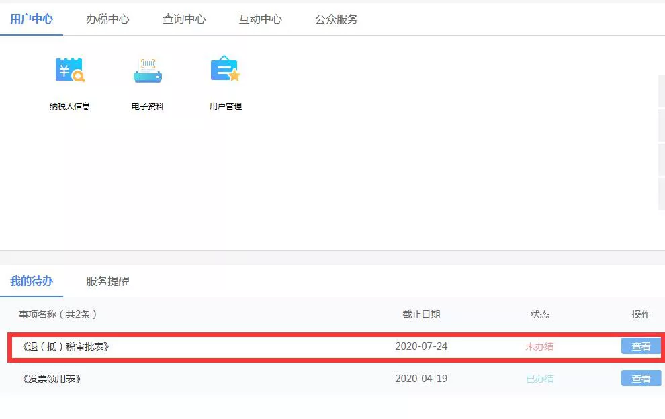This screenshot has width=665, height=419.
Task: Click the 用户管理 label text
Action: (225, 107)
